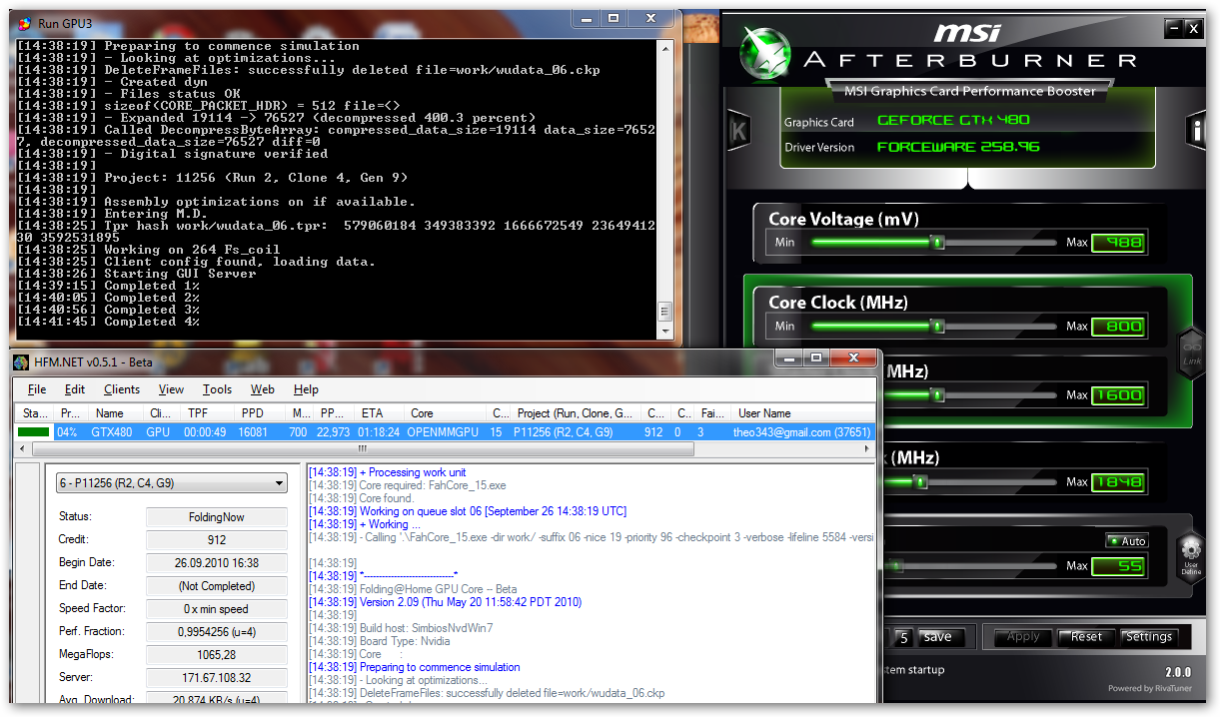Select the GTX480 client name cell

pos(113,432)
